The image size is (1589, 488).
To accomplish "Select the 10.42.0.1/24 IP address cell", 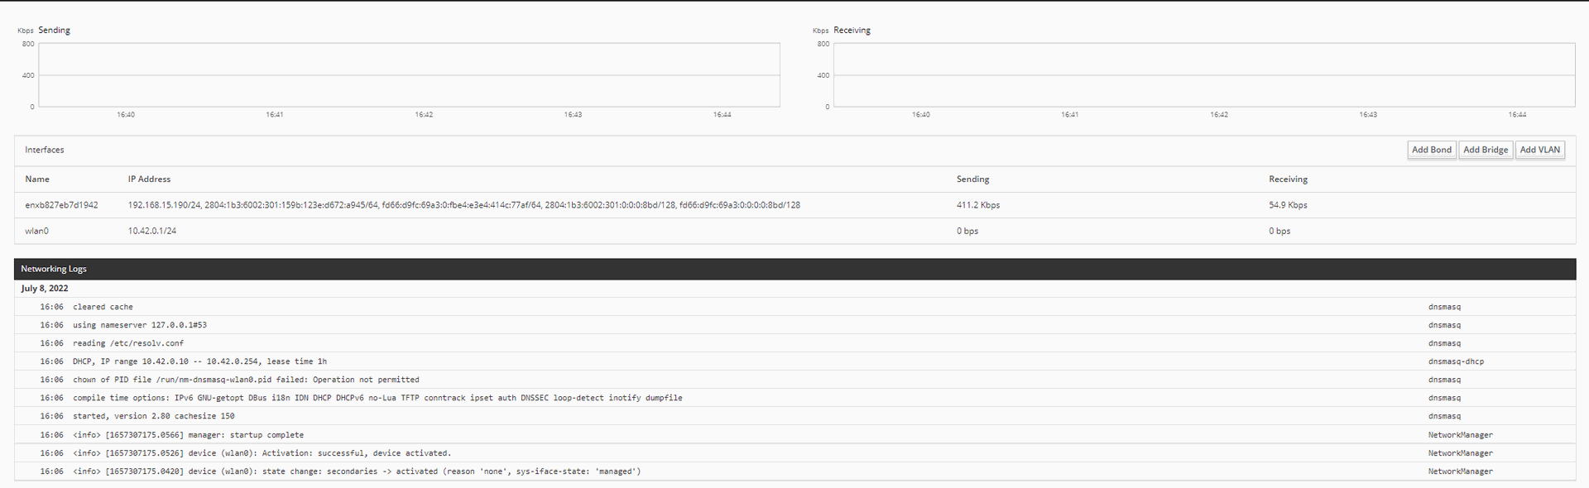I will click(x=151, y=231).
